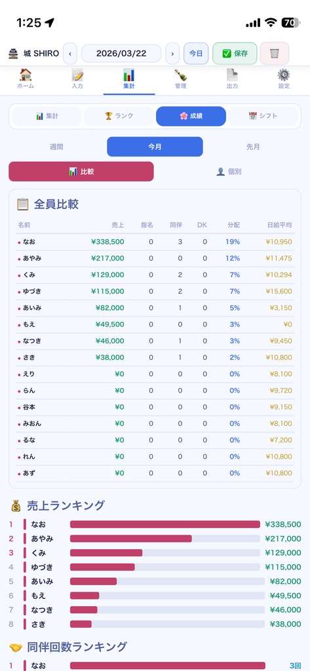
Task: Save data with the 保存 button
Action: [235, 54]
